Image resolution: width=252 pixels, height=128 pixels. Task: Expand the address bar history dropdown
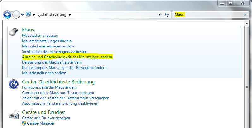click(x=159, y=15)
